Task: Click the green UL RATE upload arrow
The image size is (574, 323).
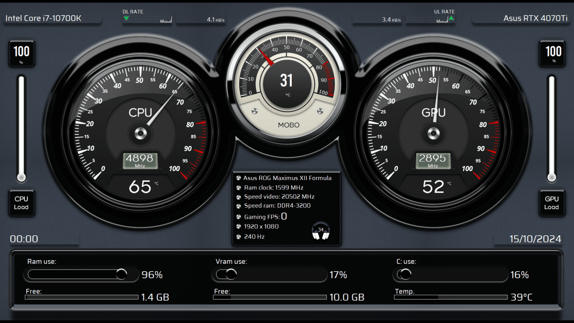Action: (x=451, y=17)
